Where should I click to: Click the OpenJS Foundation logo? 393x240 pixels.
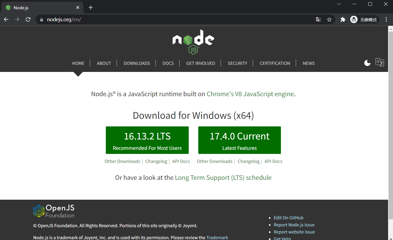pos(54,211)
